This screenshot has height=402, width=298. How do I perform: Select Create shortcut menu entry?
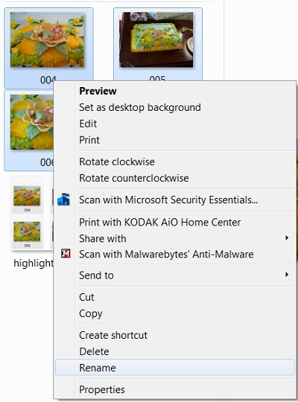[113, 335]
